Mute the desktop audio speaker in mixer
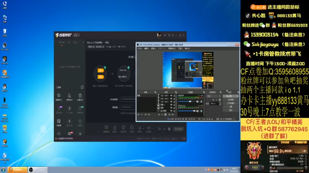This screenshot has width=309, height=173. [x=198, y=101]
